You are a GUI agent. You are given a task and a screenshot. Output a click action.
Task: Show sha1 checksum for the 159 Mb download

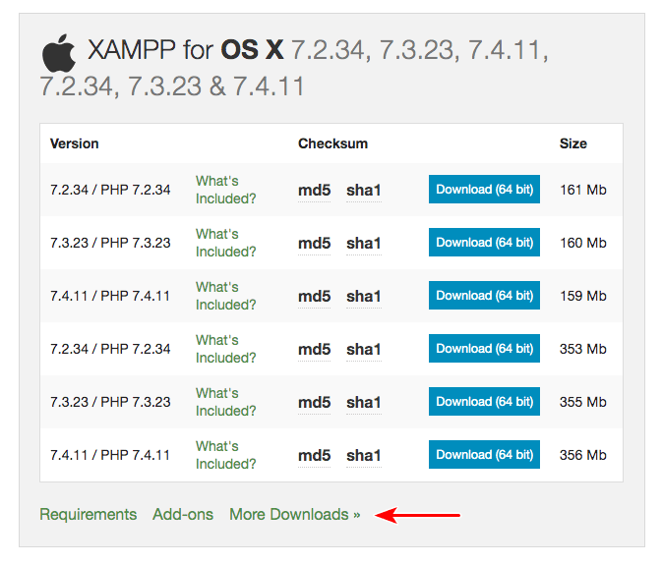[x=364, y=297]
